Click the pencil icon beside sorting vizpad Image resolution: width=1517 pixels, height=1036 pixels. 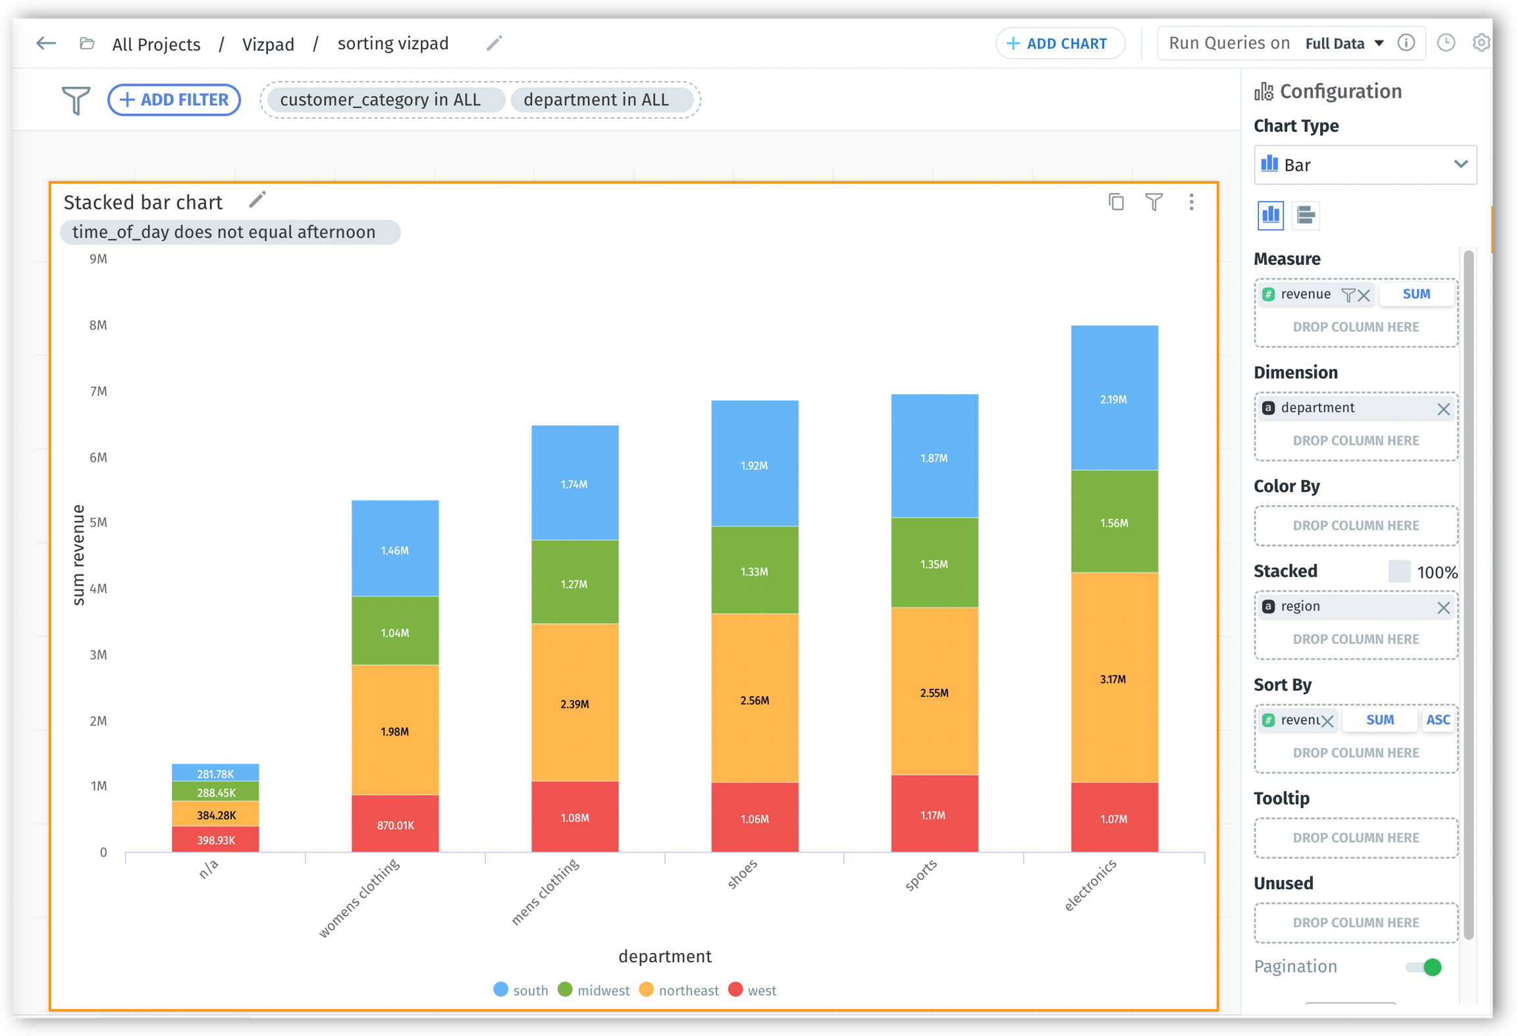click(x=494, y=43)
